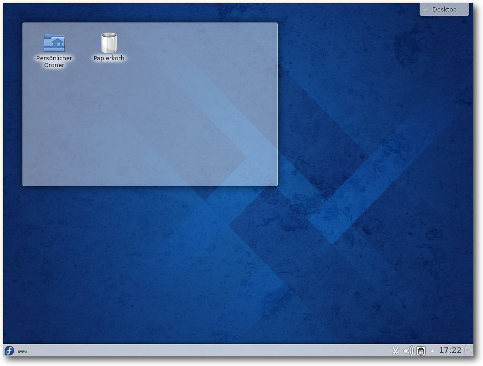
Task: Open the Fedora application launcher menu
Action: (x=9, y=350)
